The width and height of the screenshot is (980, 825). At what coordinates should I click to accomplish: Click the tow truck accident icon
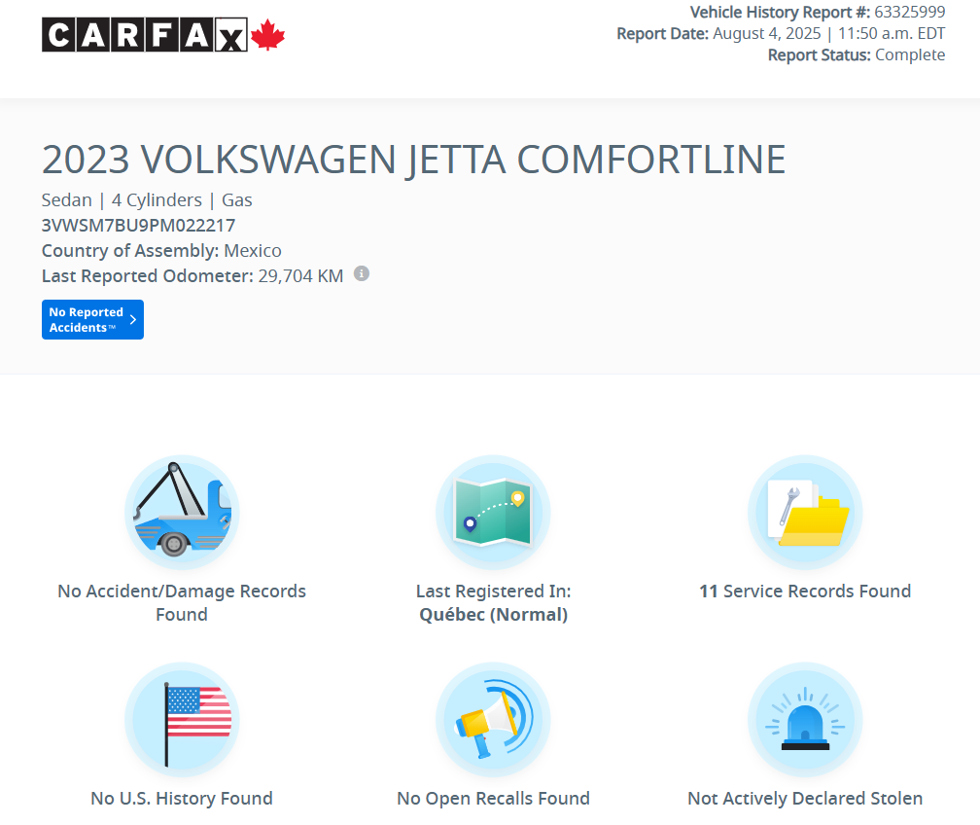(x=182, y=512)
